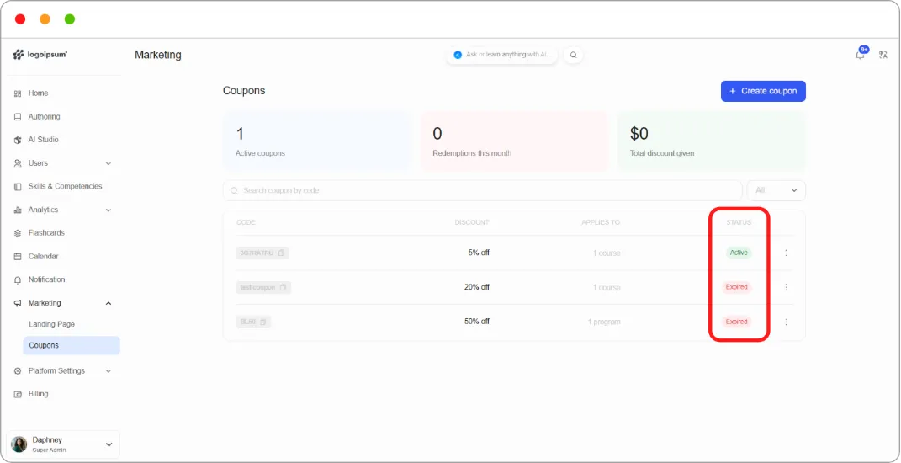
Task: Click the Authoring book icon
Action: click(17, 117)
